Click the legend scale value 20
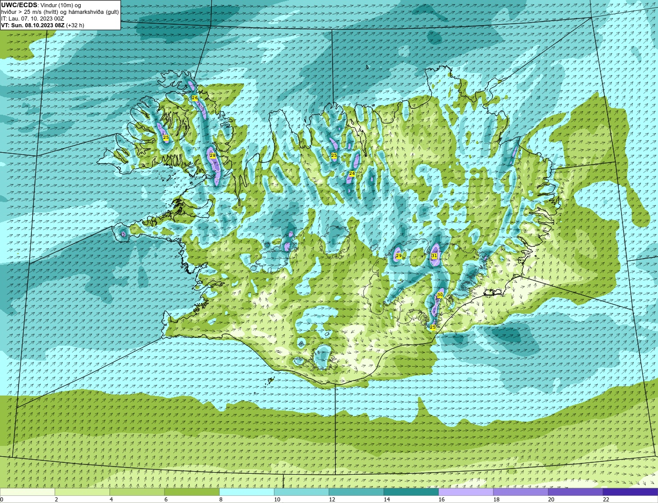 tap(551, 499)
